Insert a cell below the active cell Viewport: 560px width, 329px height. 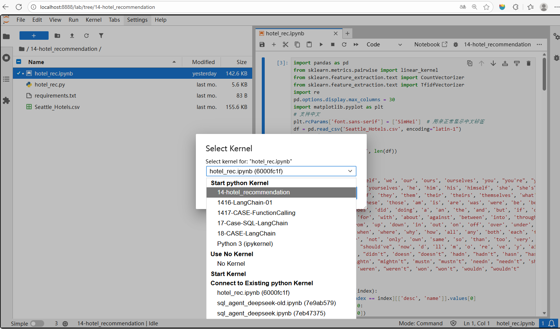pyautogui.click(x=517, y=63)
